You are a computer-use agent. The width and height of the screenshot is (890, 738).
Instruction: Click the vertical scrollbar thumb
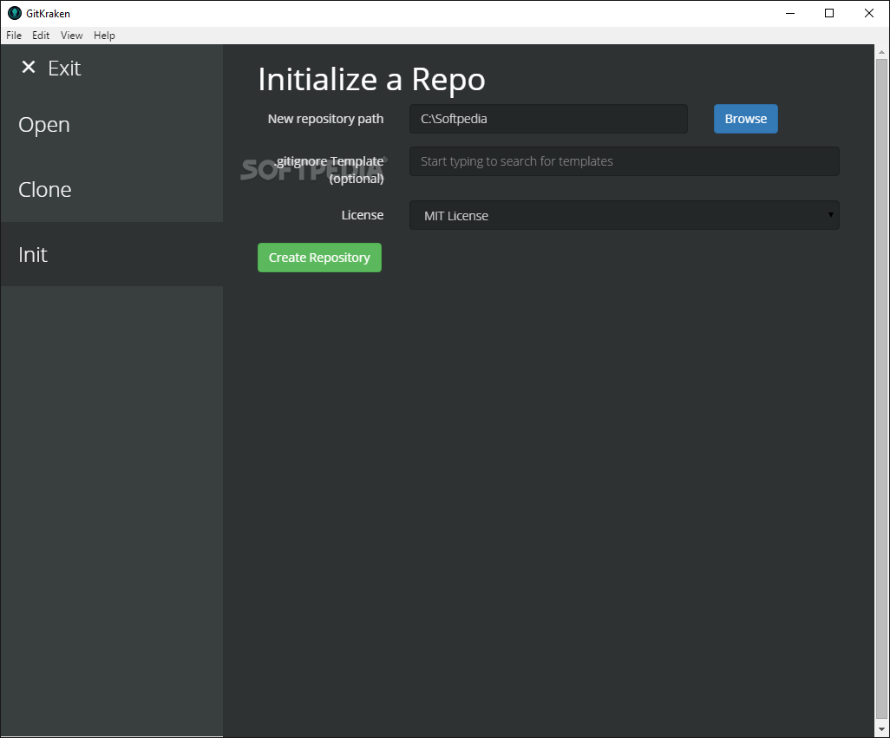coord(881,389)
